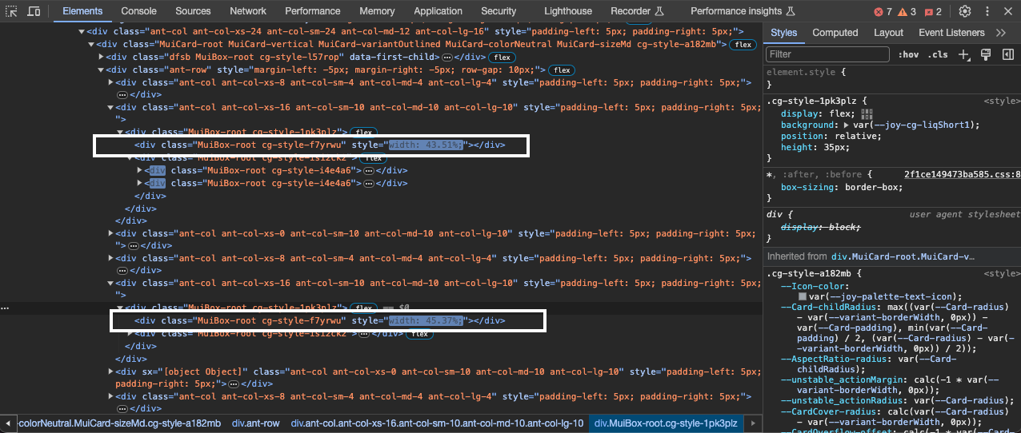Open the three-dot customize DevTools menu
The image size is (1021, 433).
click(x=987, y=11)
